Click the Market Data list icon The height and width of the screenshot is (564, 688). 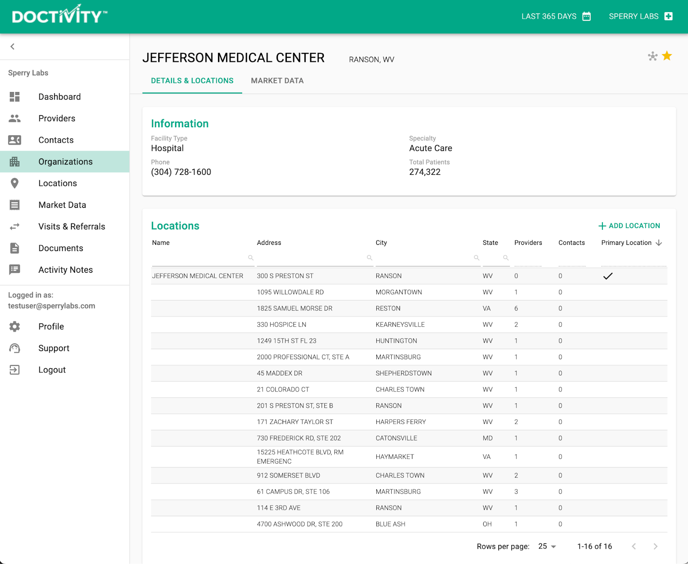[x=15, y=205]
